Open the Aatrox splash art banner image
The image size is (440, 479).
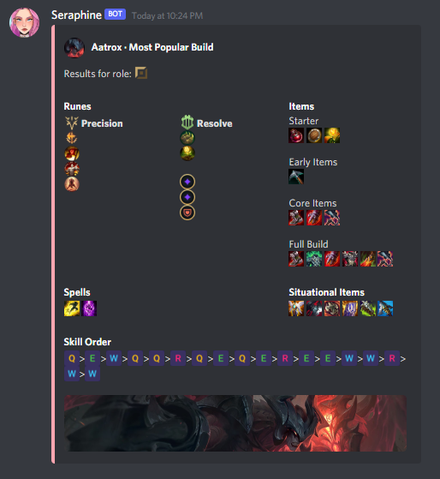[x=235, y=423]
